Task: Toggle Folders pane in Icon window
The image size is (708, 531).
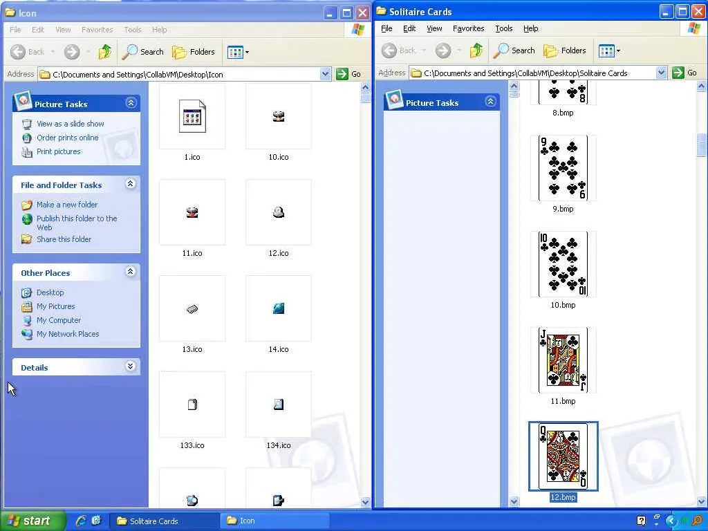Action: [x=194, y=52]
